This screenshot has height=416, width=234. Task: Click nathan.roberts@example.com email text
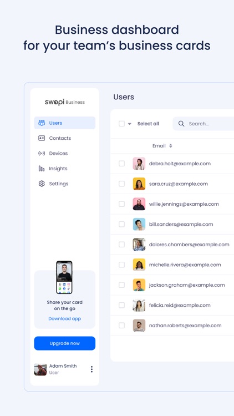[185, 325]
